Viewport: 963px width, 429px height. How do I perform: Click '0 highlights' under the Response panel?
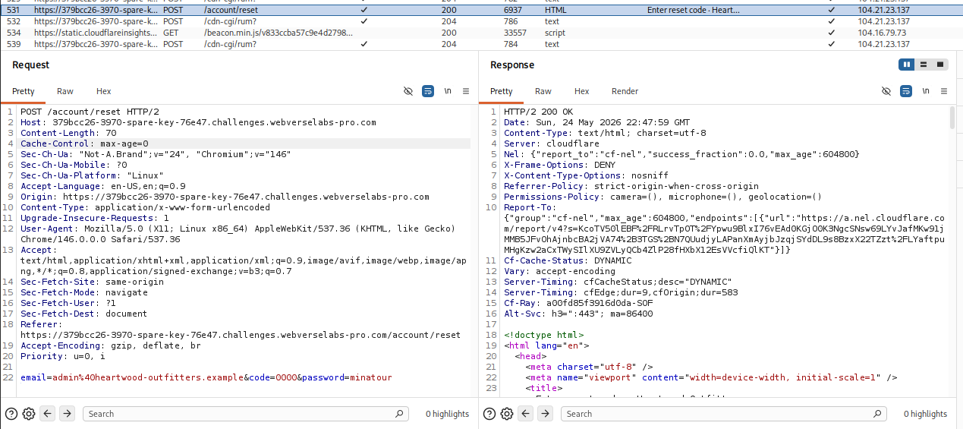[x=925, y=414]
